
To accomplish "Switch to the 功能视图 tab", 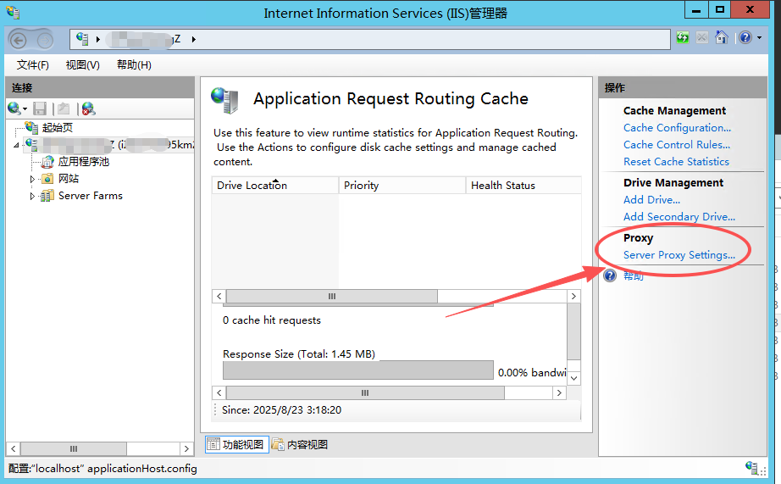I will click(237, 444).
